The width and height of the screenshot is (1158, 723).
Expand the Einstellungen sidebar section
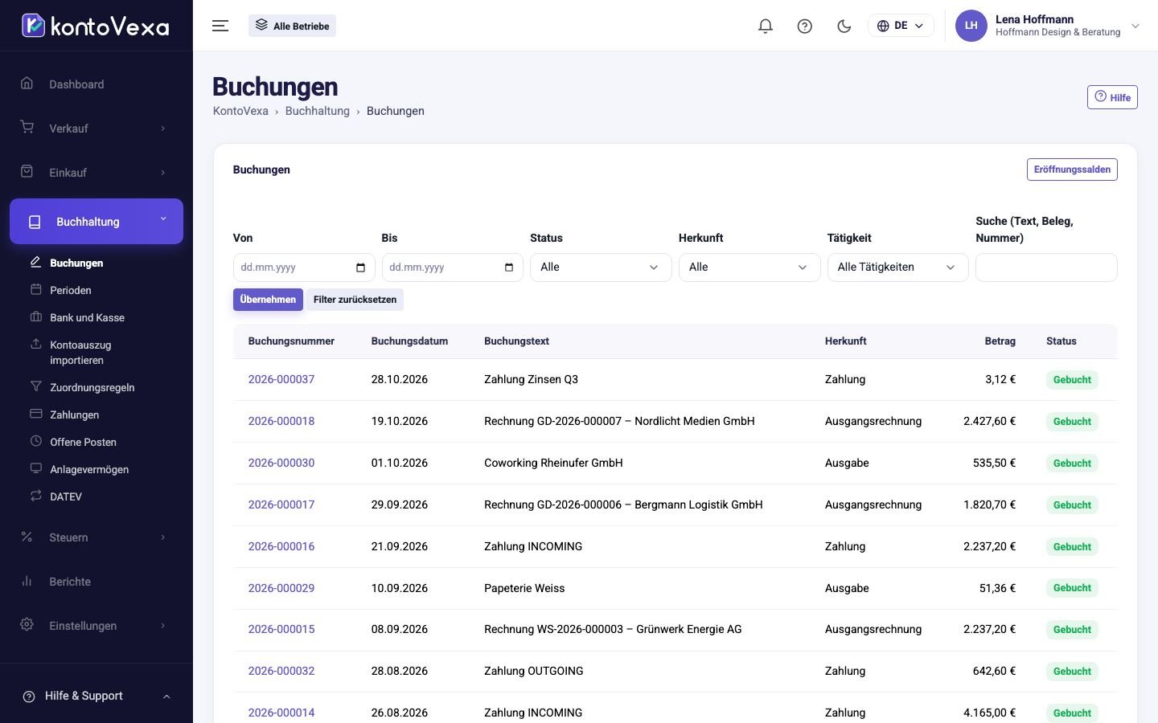click(x=96, y=626)
